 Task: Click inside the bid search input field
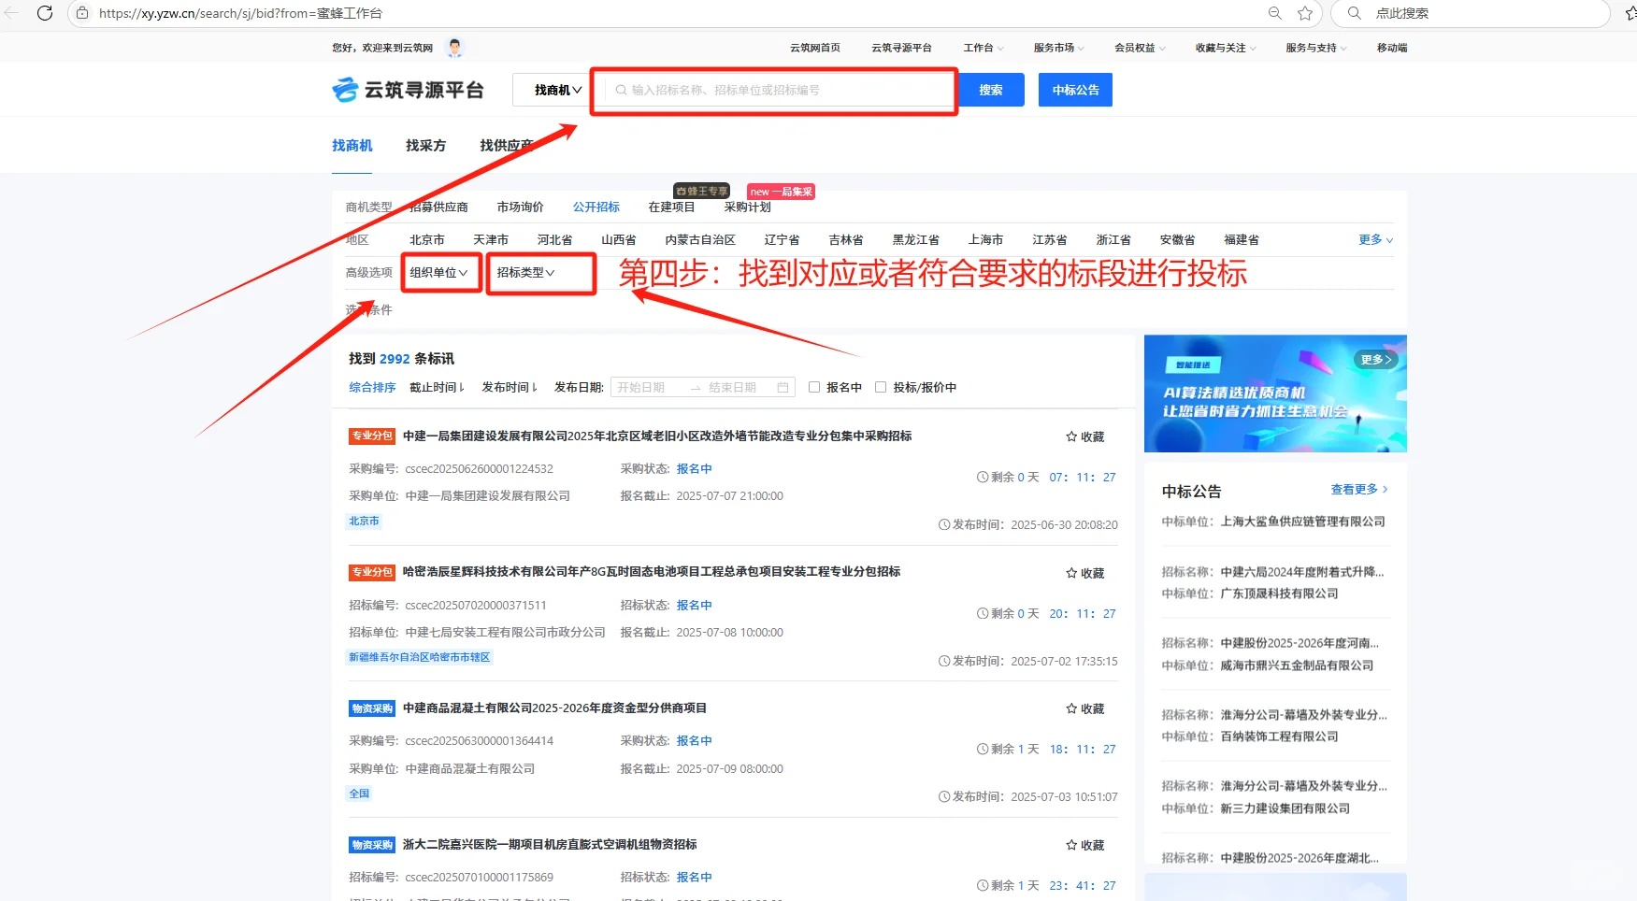[x=774, y=90]
